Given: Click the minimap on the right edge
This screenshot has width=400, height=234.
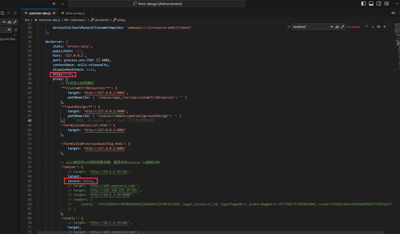Looking at the screenshot, I should click(397, 44).
